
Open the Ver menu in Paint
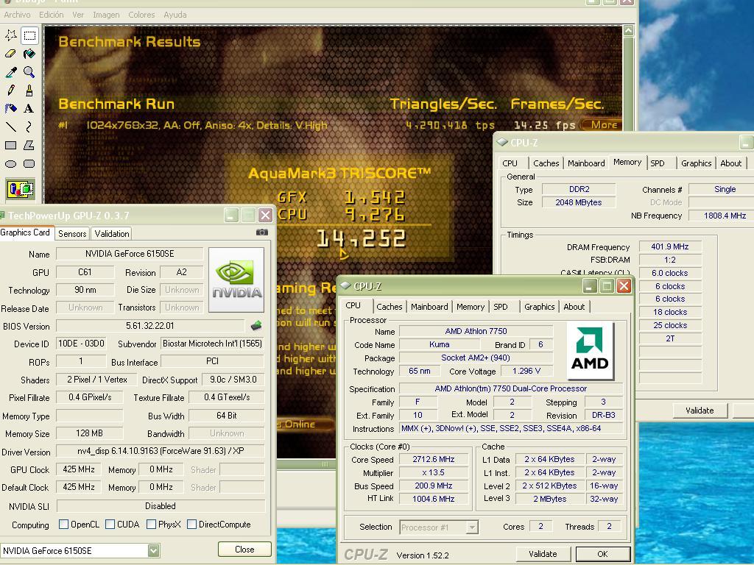tap(78, 15)
